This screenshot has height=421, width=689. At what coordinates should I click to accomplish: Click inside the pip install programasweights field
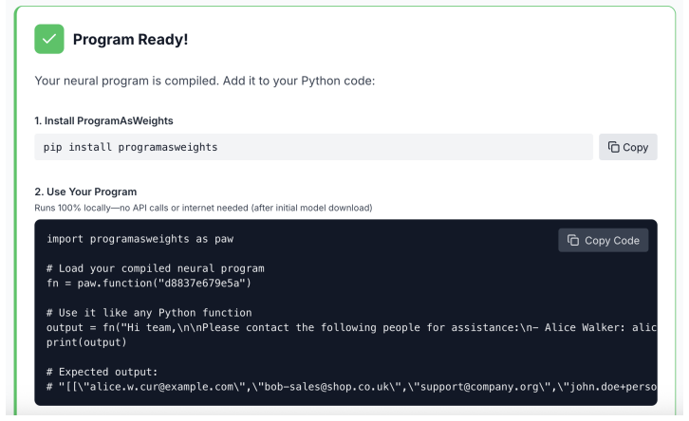(314, 147)
